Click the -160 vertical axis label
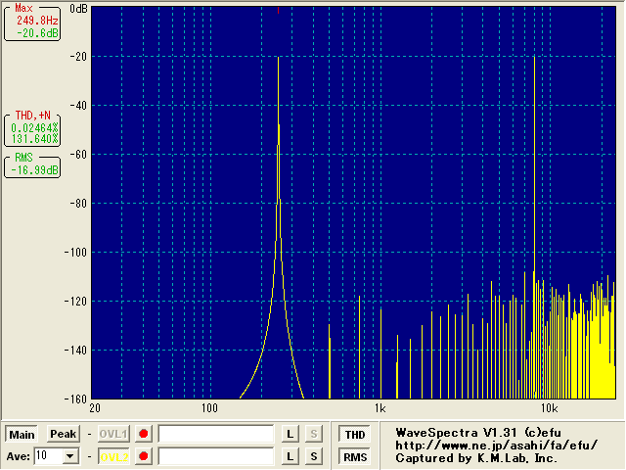The height and width of the screenshot is (470, 626). (75, 399)
